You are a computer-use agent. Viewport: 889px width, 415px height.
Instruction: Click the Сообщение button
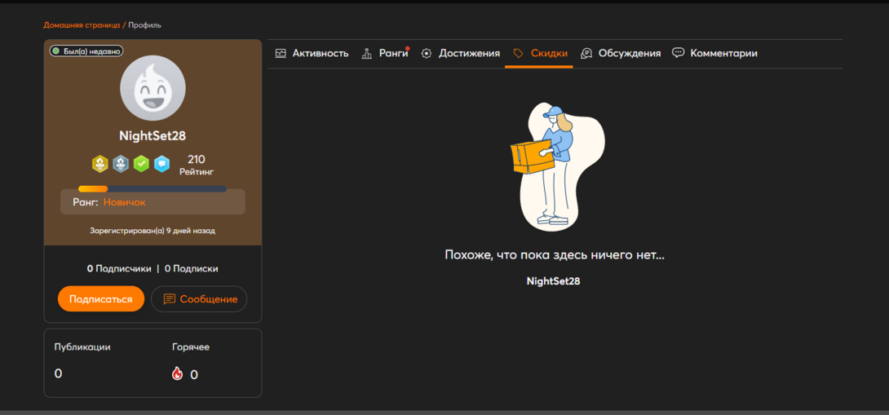pos(199,299)
